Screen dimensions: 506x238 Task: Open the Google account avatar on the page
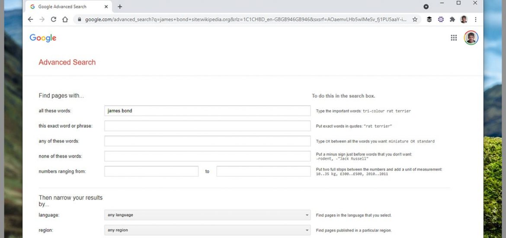click(471, 38)
